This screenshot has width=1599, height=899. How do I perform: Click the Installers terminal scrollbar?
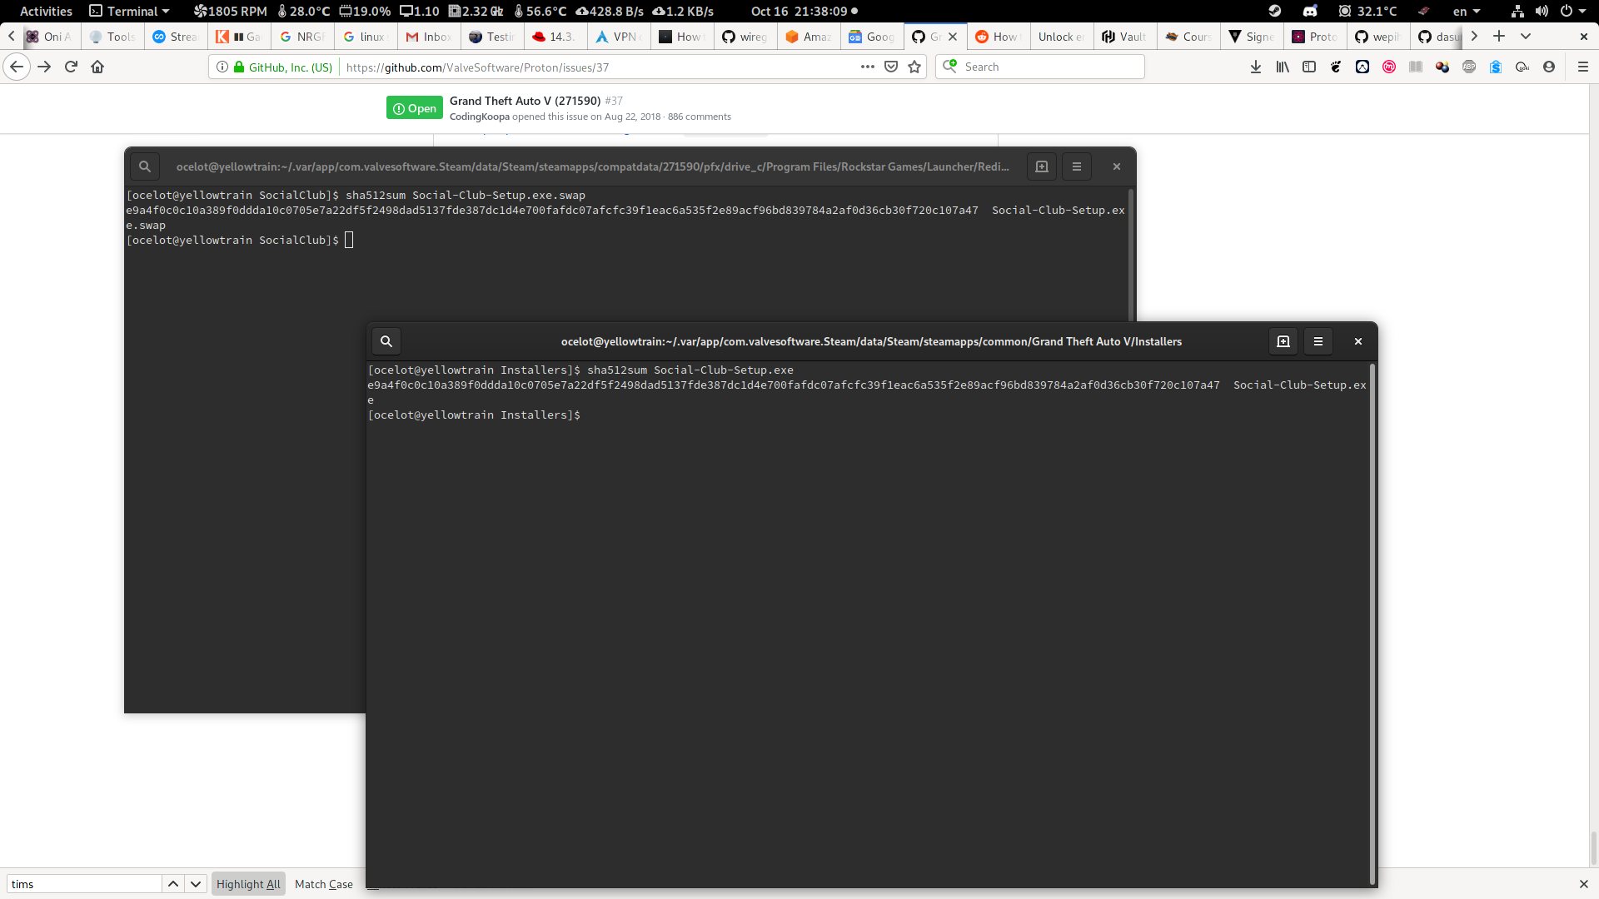pos(1372,624)
